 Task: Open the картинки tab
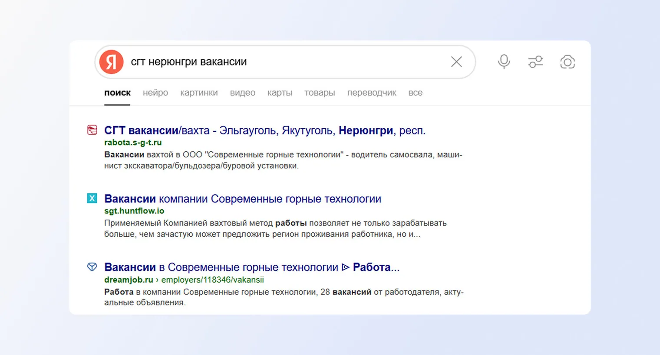199,93
